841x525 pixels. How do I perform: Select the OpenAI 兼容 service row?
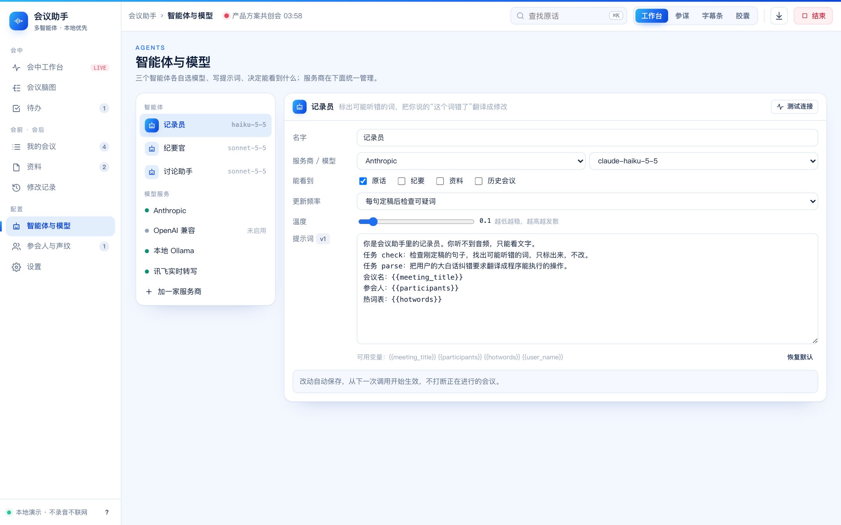205,231
